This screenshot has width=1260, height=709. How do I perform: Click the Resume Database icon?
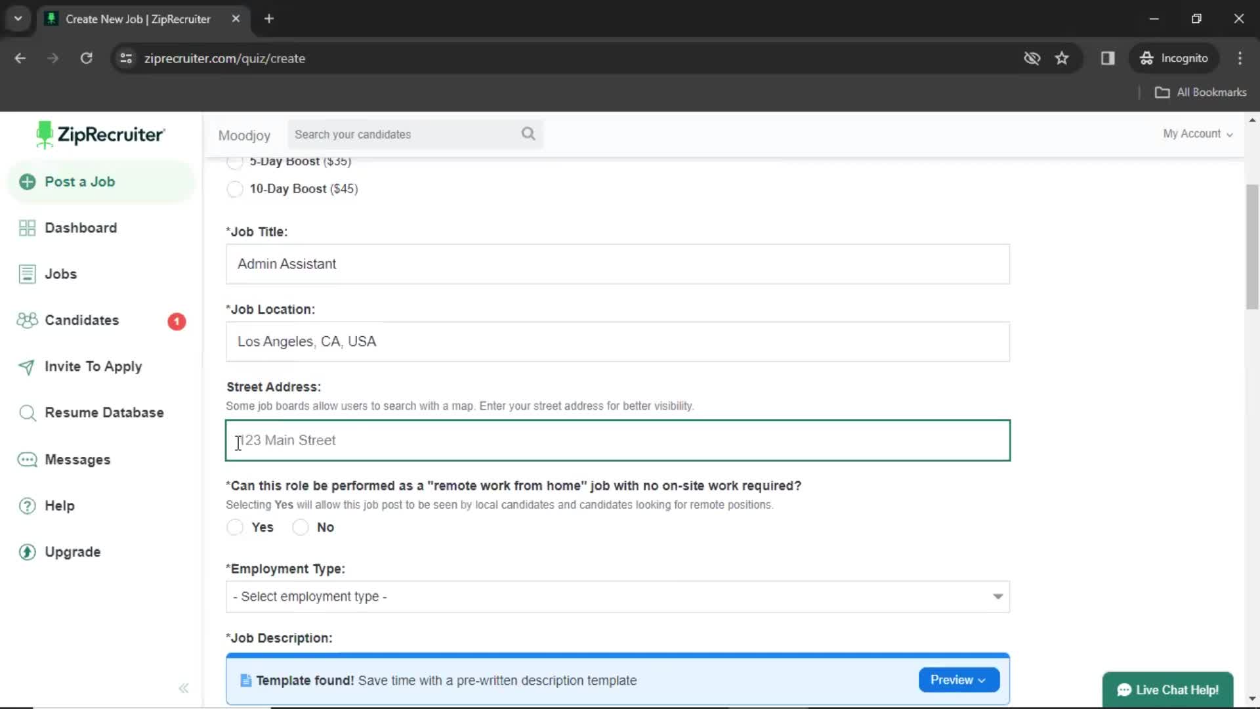(x=27, y=412)
